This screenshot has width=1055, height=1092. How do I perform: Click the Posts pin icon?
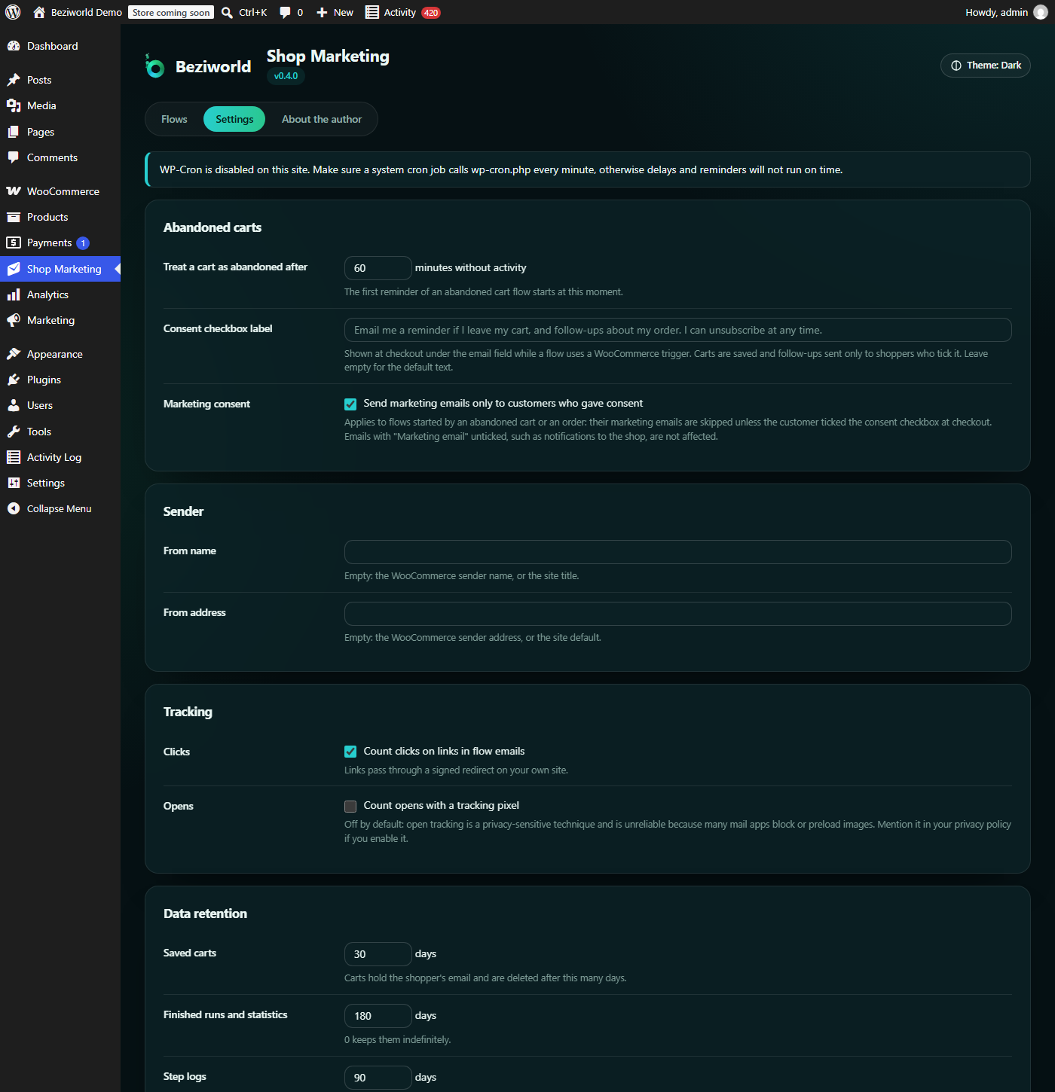click(x=14, y=80)
